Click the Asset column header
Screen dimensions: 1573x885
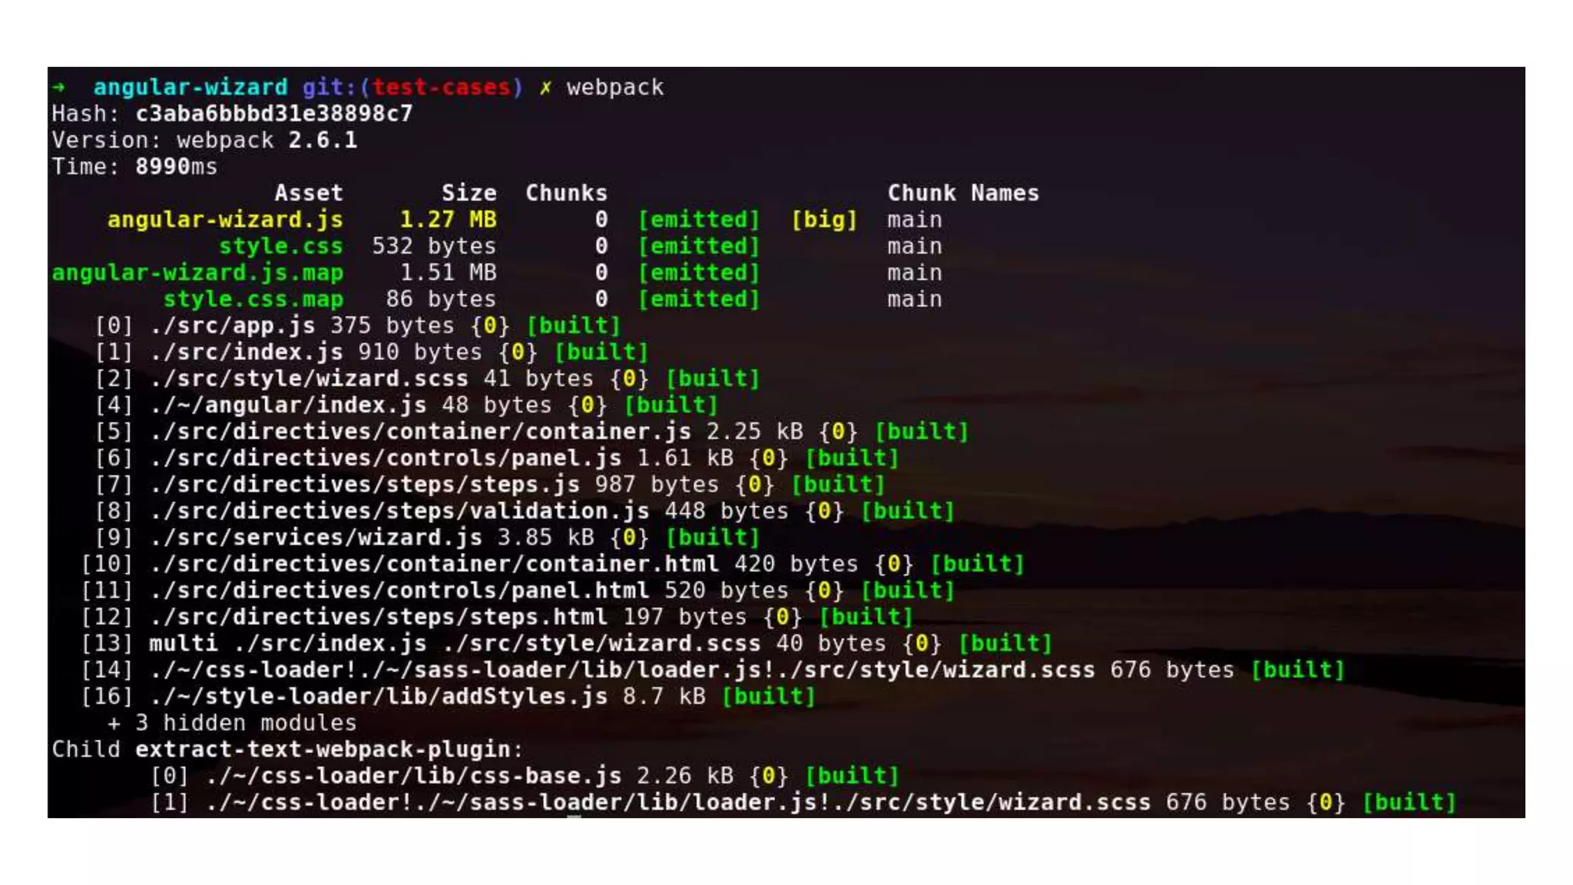(309, 193)
